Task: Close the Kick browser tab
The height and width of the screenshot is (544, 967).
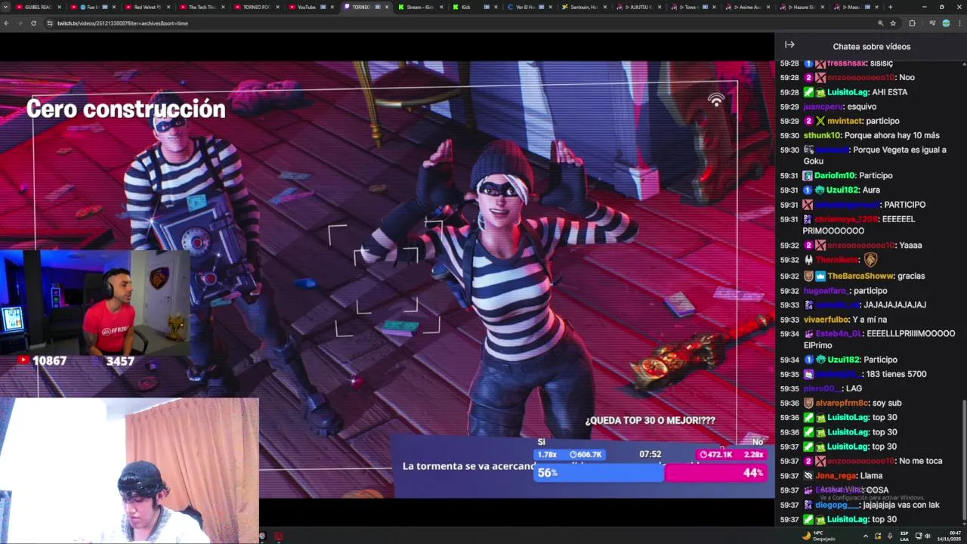Action: pyautogui.click(x=496, y=7)
